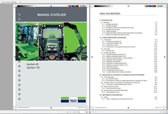The height and width of the screenshot is (114, 168).
Task: Close the DEUTZ-FAHR document tab
Action: coord(20,2)
